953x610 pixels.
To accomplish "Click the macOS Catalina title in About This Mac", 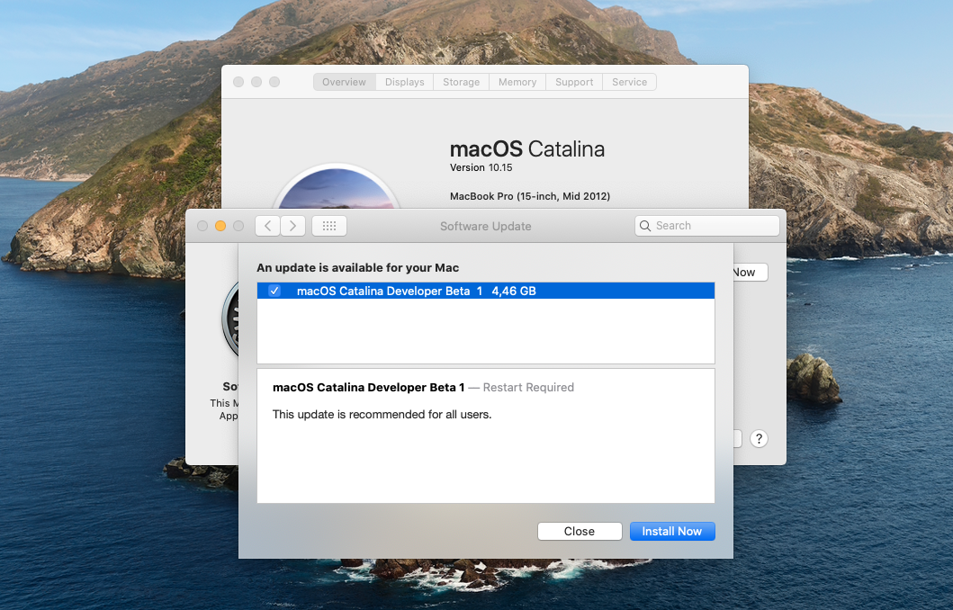I will 527,148.
